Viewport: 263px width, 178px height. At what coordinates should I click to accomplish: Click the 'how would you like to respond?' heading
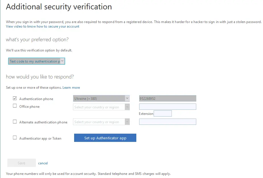[40, 77]
